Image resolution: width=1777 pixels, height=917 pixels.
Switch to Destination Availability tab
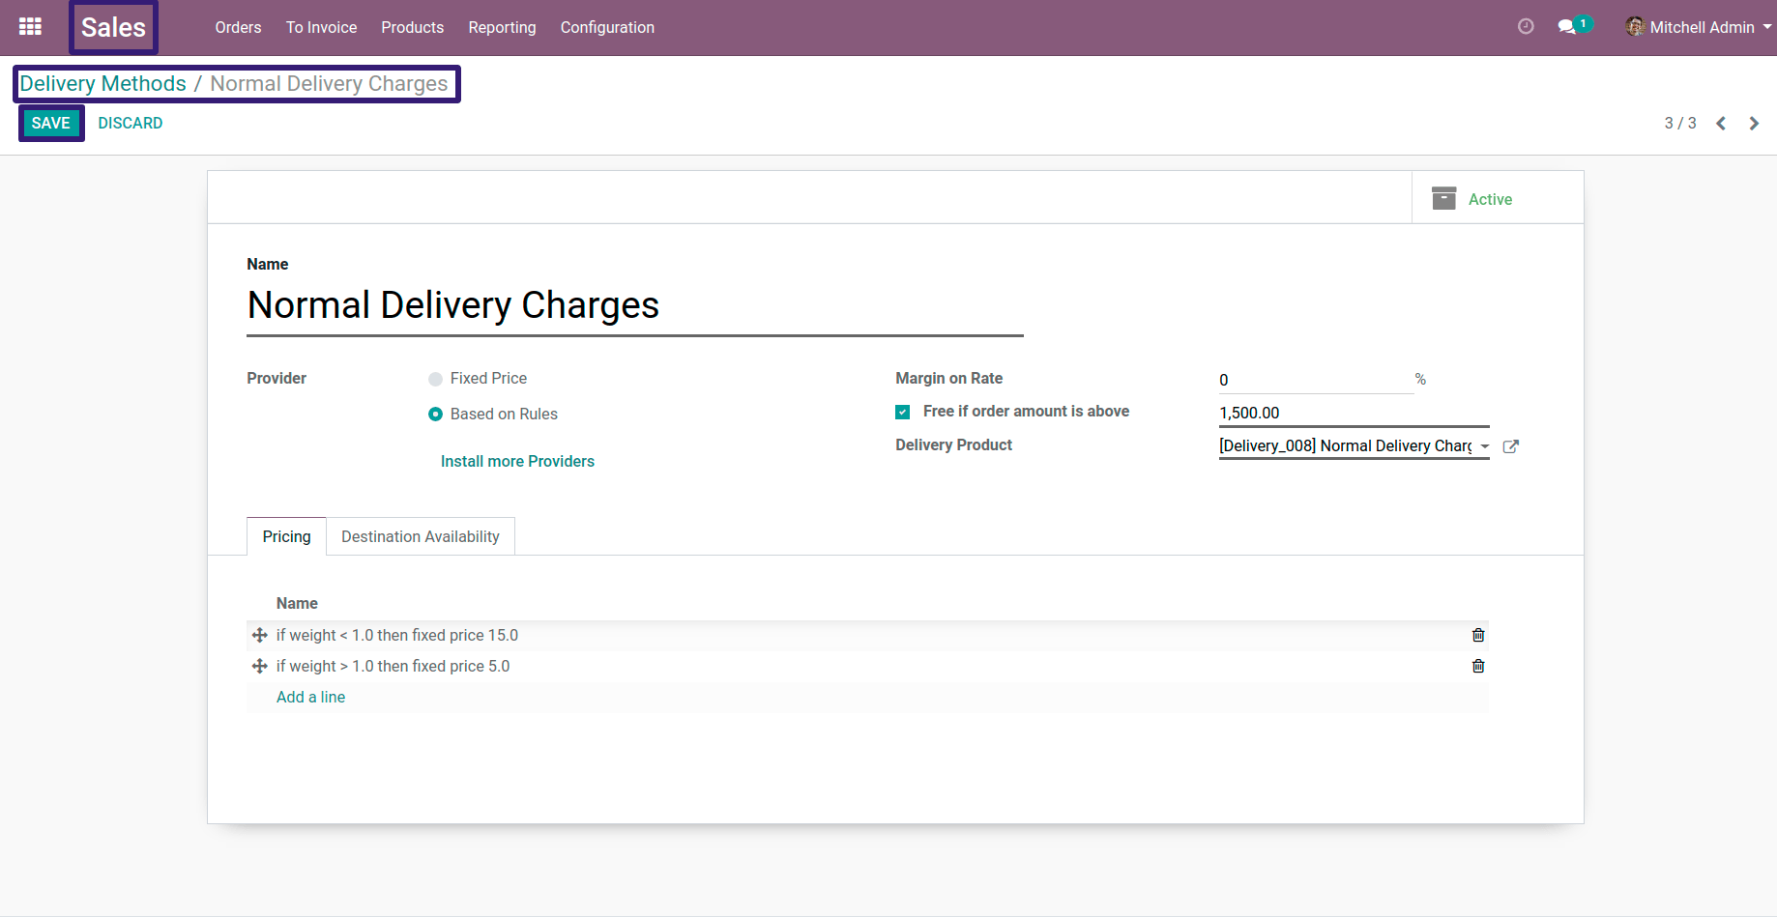click(421, 536)
